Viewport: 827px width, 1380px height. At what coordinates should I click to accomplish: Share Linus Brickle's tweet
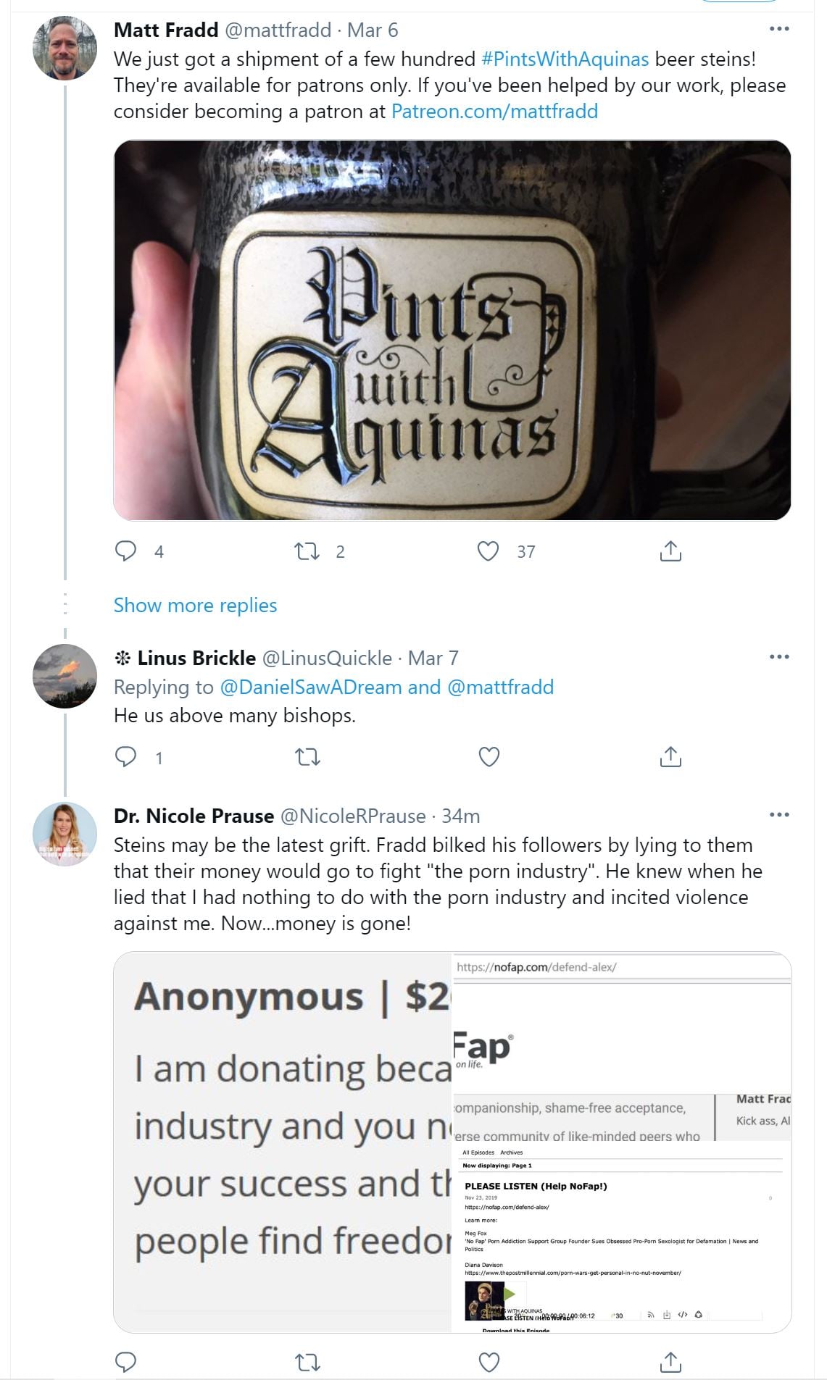pyautogui.click(x=670, y=757)
